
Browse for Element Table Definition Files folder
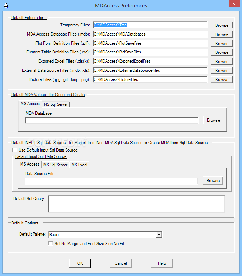point(222,52)
